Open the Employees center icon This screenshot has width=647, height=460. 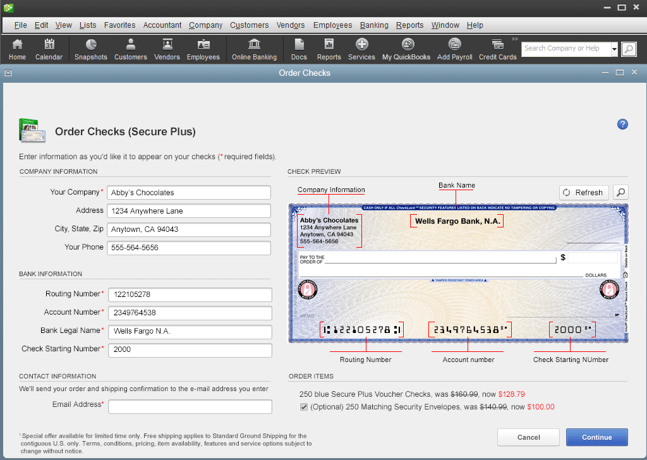point(203,49)
